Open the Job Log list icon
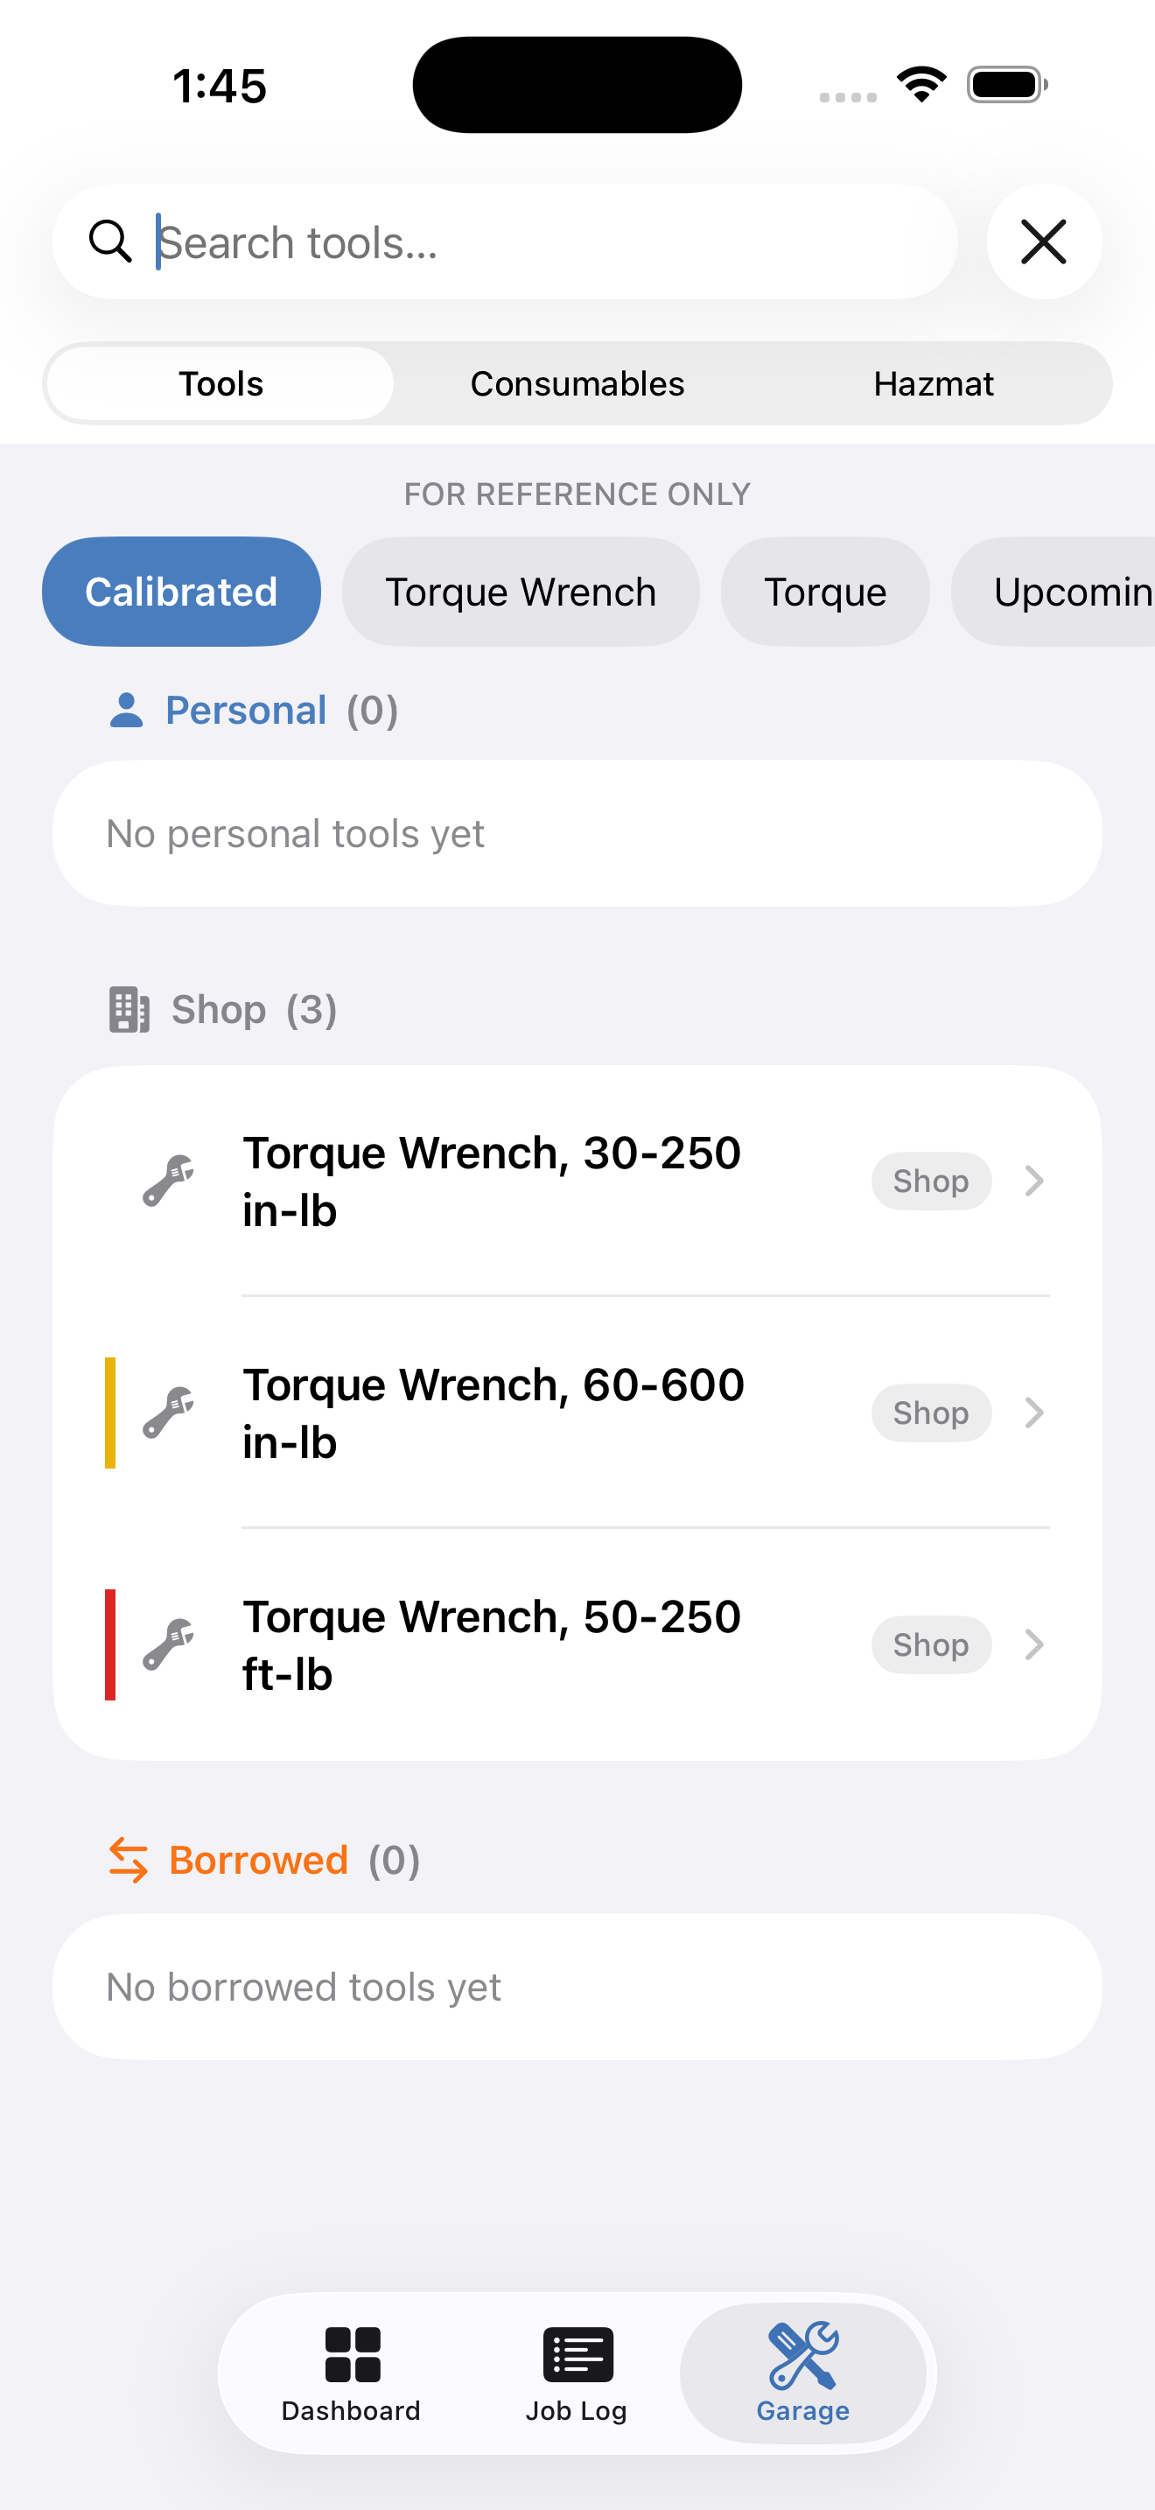 click(577, 2354)
